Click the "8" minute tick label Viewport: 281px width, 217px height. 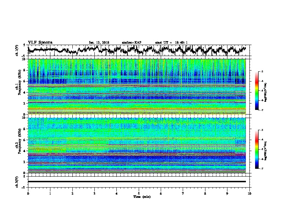[x=205, y=194]
